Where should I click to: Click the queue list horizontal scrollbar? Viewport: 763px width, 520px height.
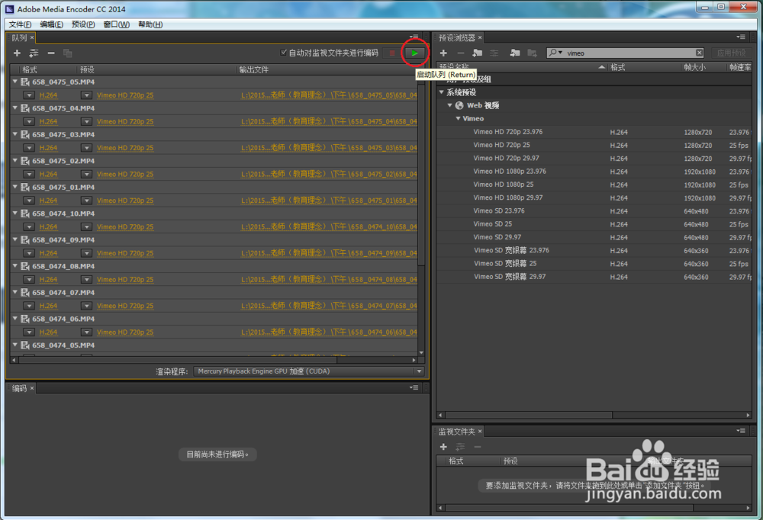pos(178,360)
